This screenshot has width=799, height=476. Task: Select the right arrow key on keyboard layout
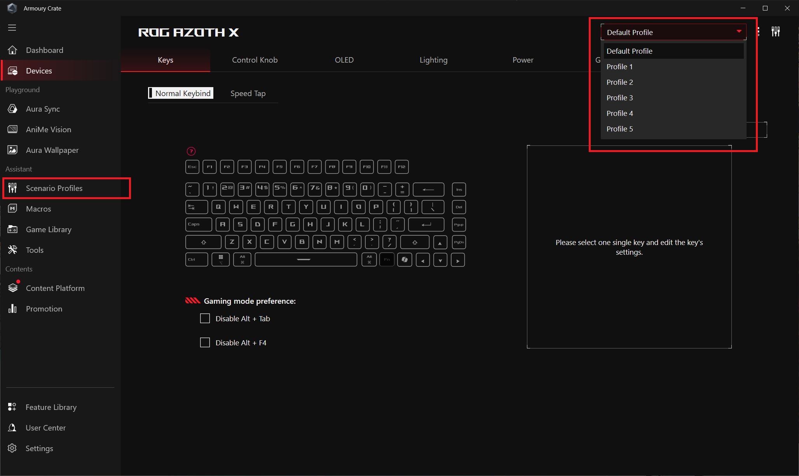[458, 260]
